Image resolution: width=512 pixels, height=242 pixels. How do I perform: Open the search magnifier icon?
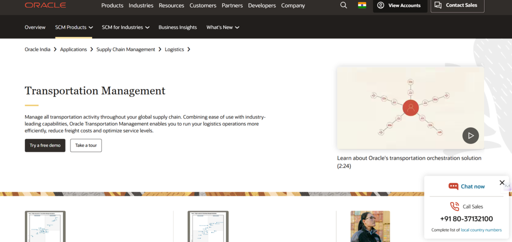[343, 5]
